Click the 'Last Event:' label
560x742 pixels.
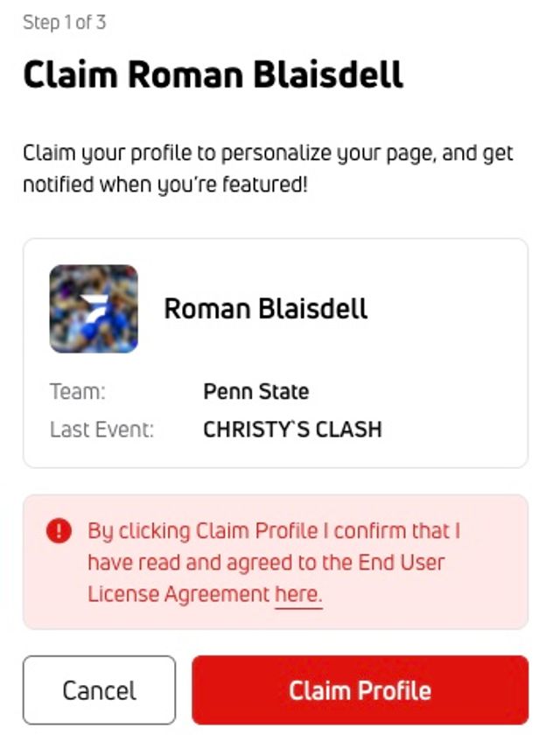click(x=101, y=430)
